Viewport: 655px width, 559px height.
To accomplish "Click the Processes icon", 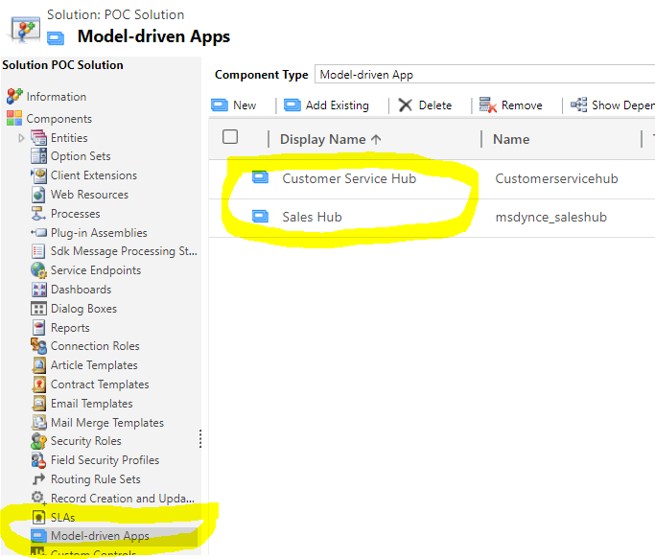I will point(39,214).
